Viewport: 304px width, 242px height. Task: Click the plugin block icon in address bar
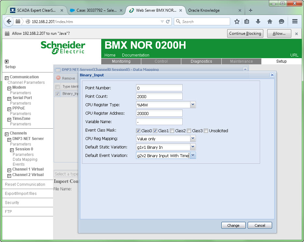18,21
